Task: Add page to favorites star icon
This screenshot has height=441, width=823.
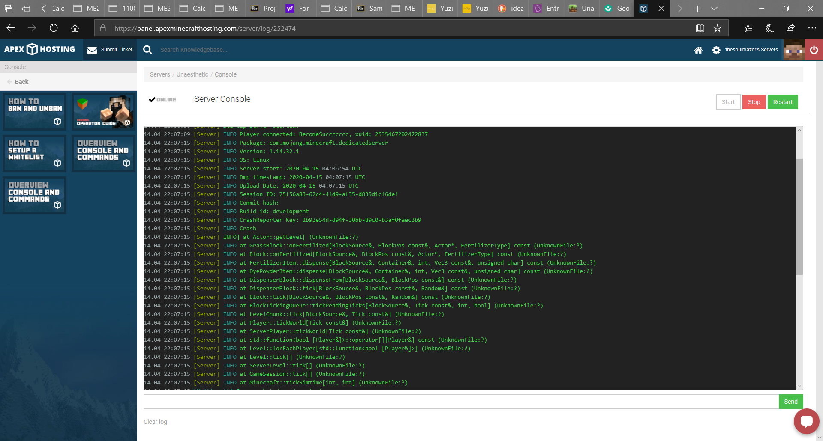Action: pyautogui.click(x=718, y=28)
